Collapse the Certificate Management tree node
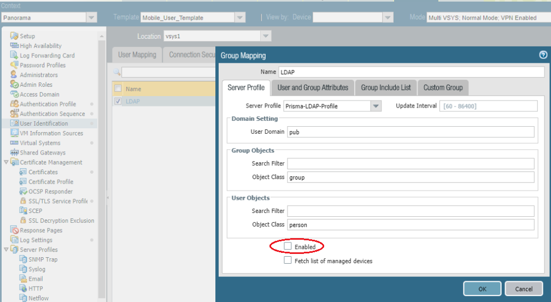This screenshot has width=551, height=302. [x=6, y=162]
